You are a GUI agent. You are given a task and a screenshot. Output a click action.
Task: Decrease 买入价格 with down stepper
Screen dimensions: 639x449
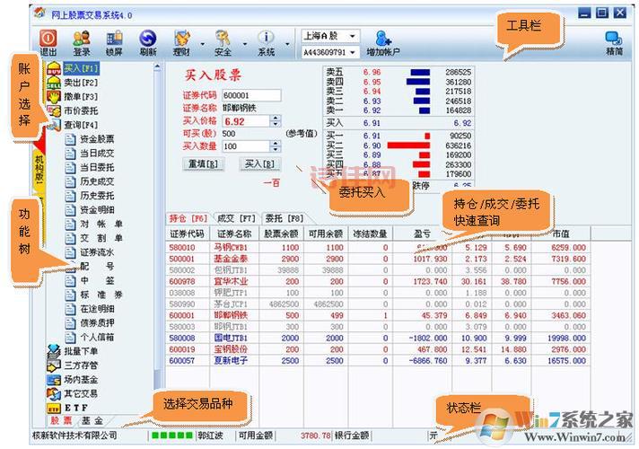[x=276, y=124]
